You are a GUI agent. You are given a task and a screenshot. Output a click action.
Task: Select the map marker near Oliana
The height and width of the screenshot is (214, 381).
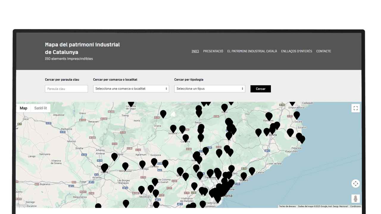[163, 114]
